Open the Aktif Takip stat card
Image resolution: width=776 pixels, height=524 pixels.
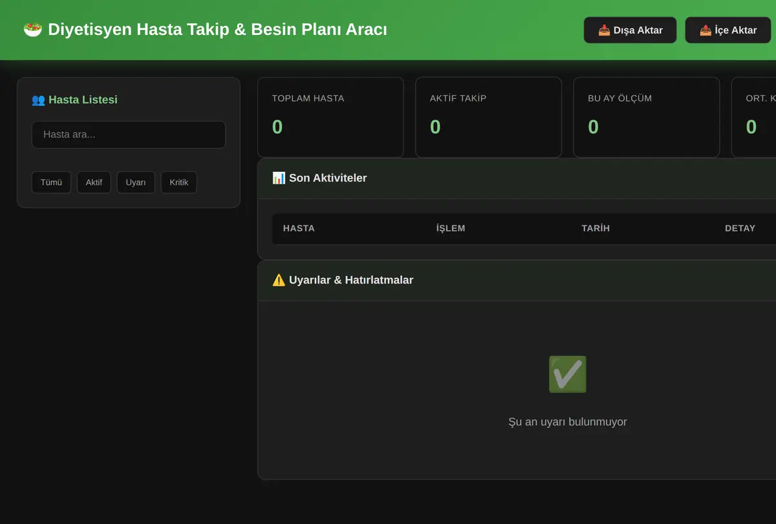(488, 118)
